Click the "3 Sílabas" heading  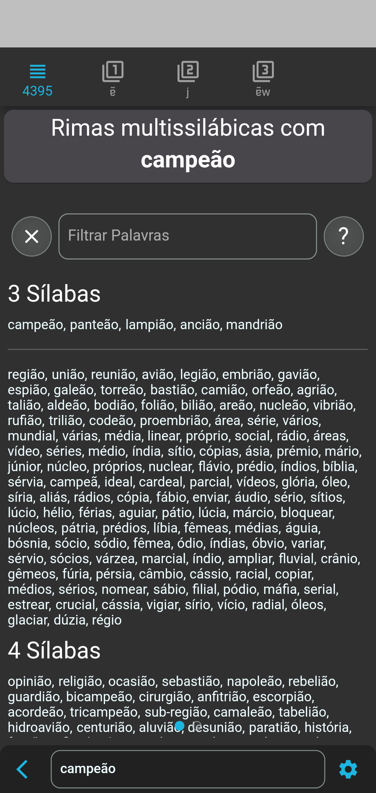54,295
